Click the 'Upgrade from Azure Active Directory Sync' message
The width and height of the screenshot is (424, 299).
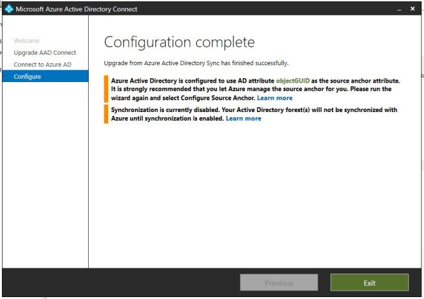click(x=196, y=63)
